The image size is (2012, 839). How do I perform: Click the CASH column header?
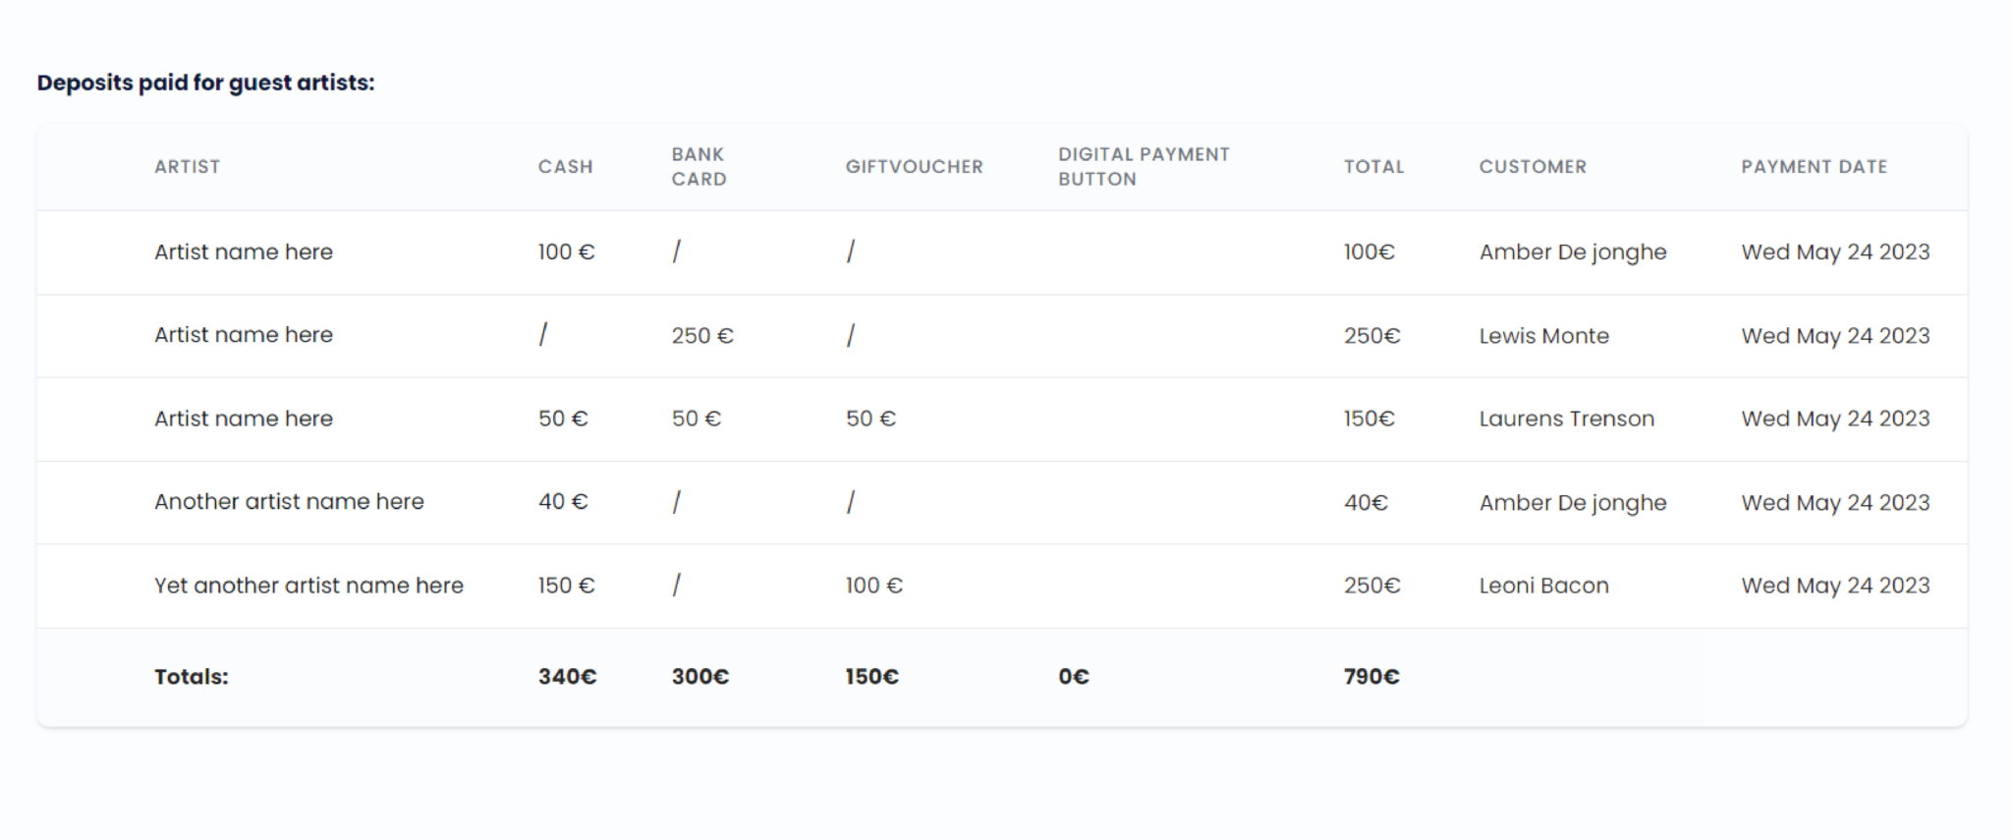pyautogui.click(x=565, y=167)
